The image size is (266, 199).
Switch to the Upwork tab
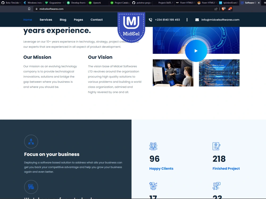click(x=98, y=3)
